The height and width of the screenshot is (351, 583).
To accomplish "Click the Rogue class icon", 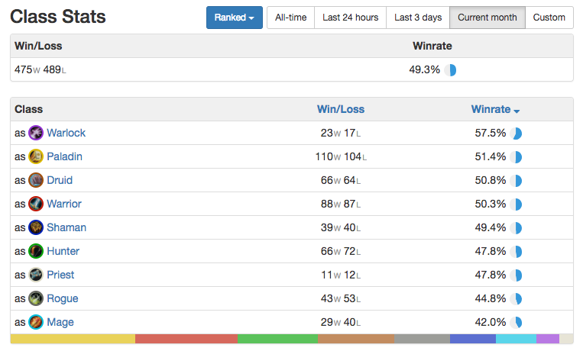I will coord(36,298).
